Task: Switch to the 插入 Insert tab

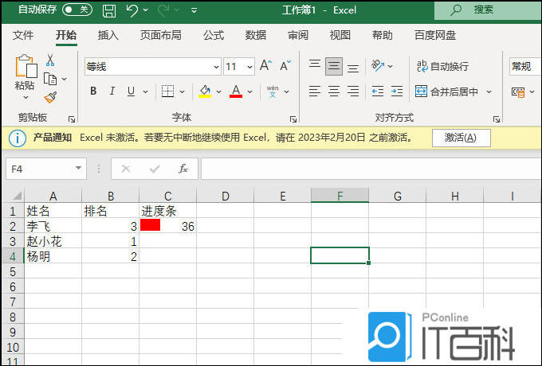Action: [x=108, y=35]
